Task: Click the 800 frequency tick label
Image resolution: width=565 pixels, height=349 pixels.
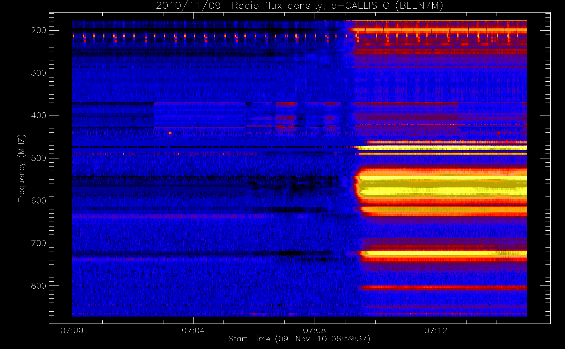Action: pos(38,286)
